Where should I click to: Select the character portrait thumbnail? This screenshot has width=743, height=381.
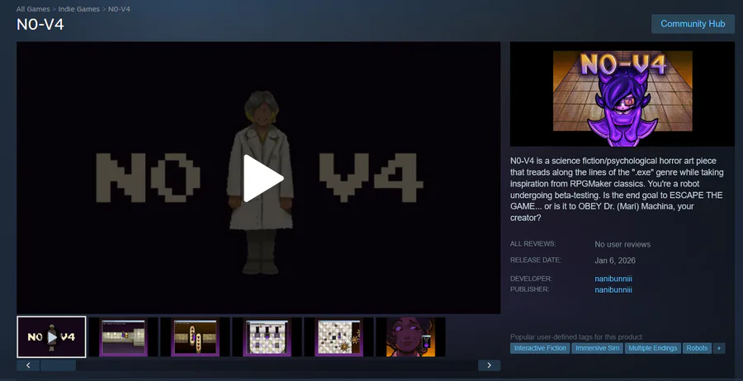coord(410,337)
